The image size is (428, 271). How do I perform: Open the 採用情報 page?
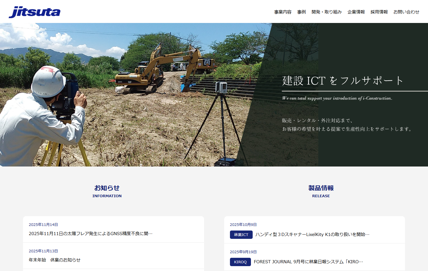point(379,12)
